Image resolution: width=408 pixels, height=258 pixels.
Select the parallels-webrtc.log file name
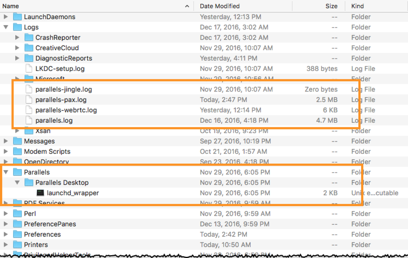(x=66, y=110)
